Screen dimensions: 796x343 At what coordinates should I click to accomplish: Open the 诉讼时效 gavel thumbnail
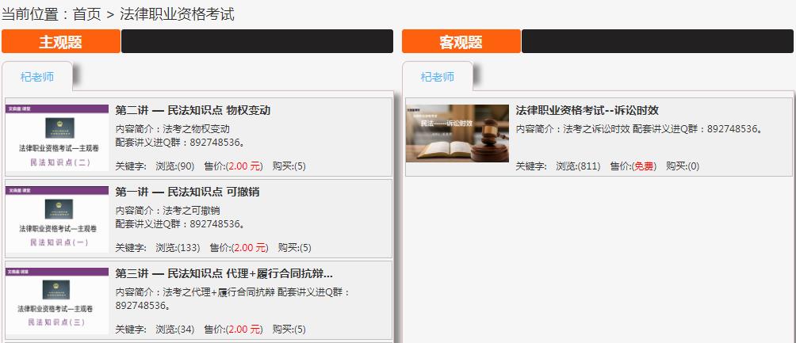pos(457,133)
